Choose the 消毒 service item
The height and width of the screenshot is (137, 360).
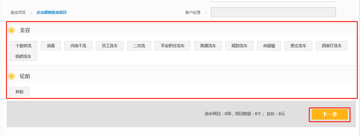click(51, 46)
